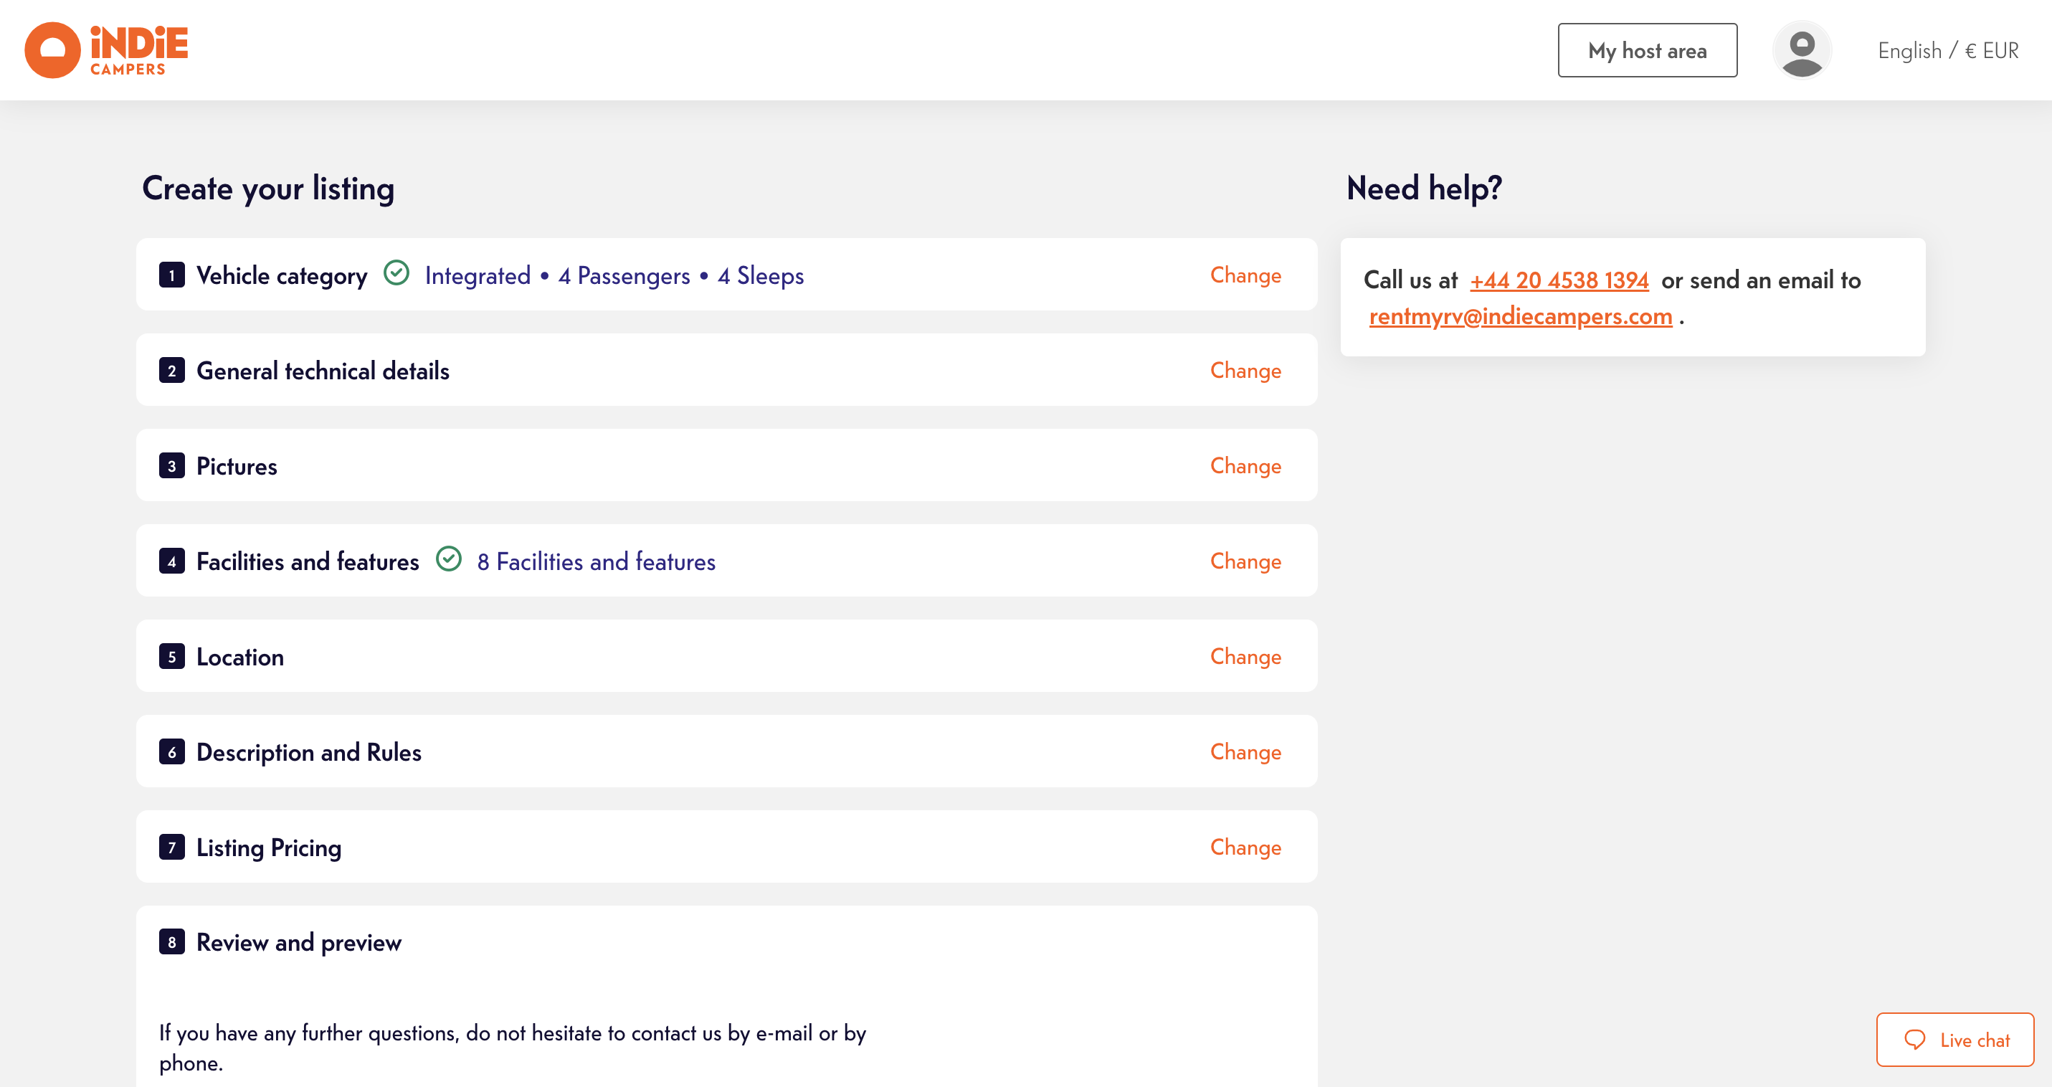Expand the Location section heading
The height and width of the screenshot is (1087, 2052).
(x=239, y=657)
